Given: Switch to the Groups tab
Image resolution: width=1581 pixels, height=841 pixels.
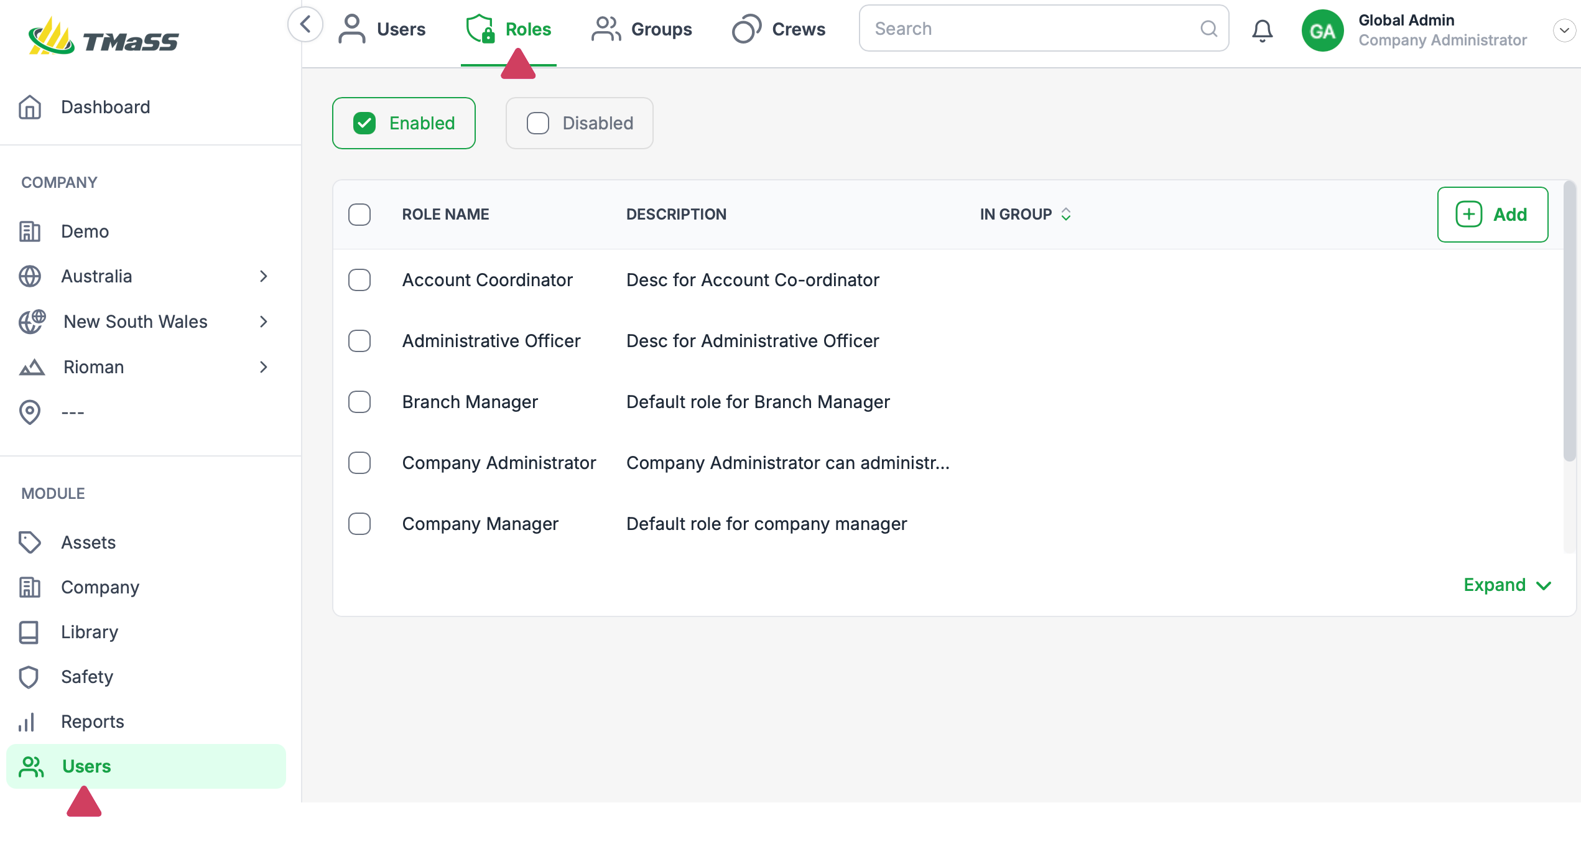Looking at the screenshot, I should pyautogui.click(x=642, y=29).
